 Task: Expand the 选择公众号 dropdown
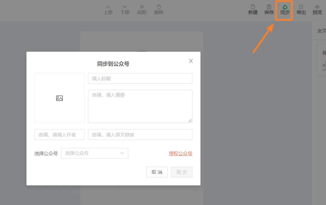(x=94, y=153)
